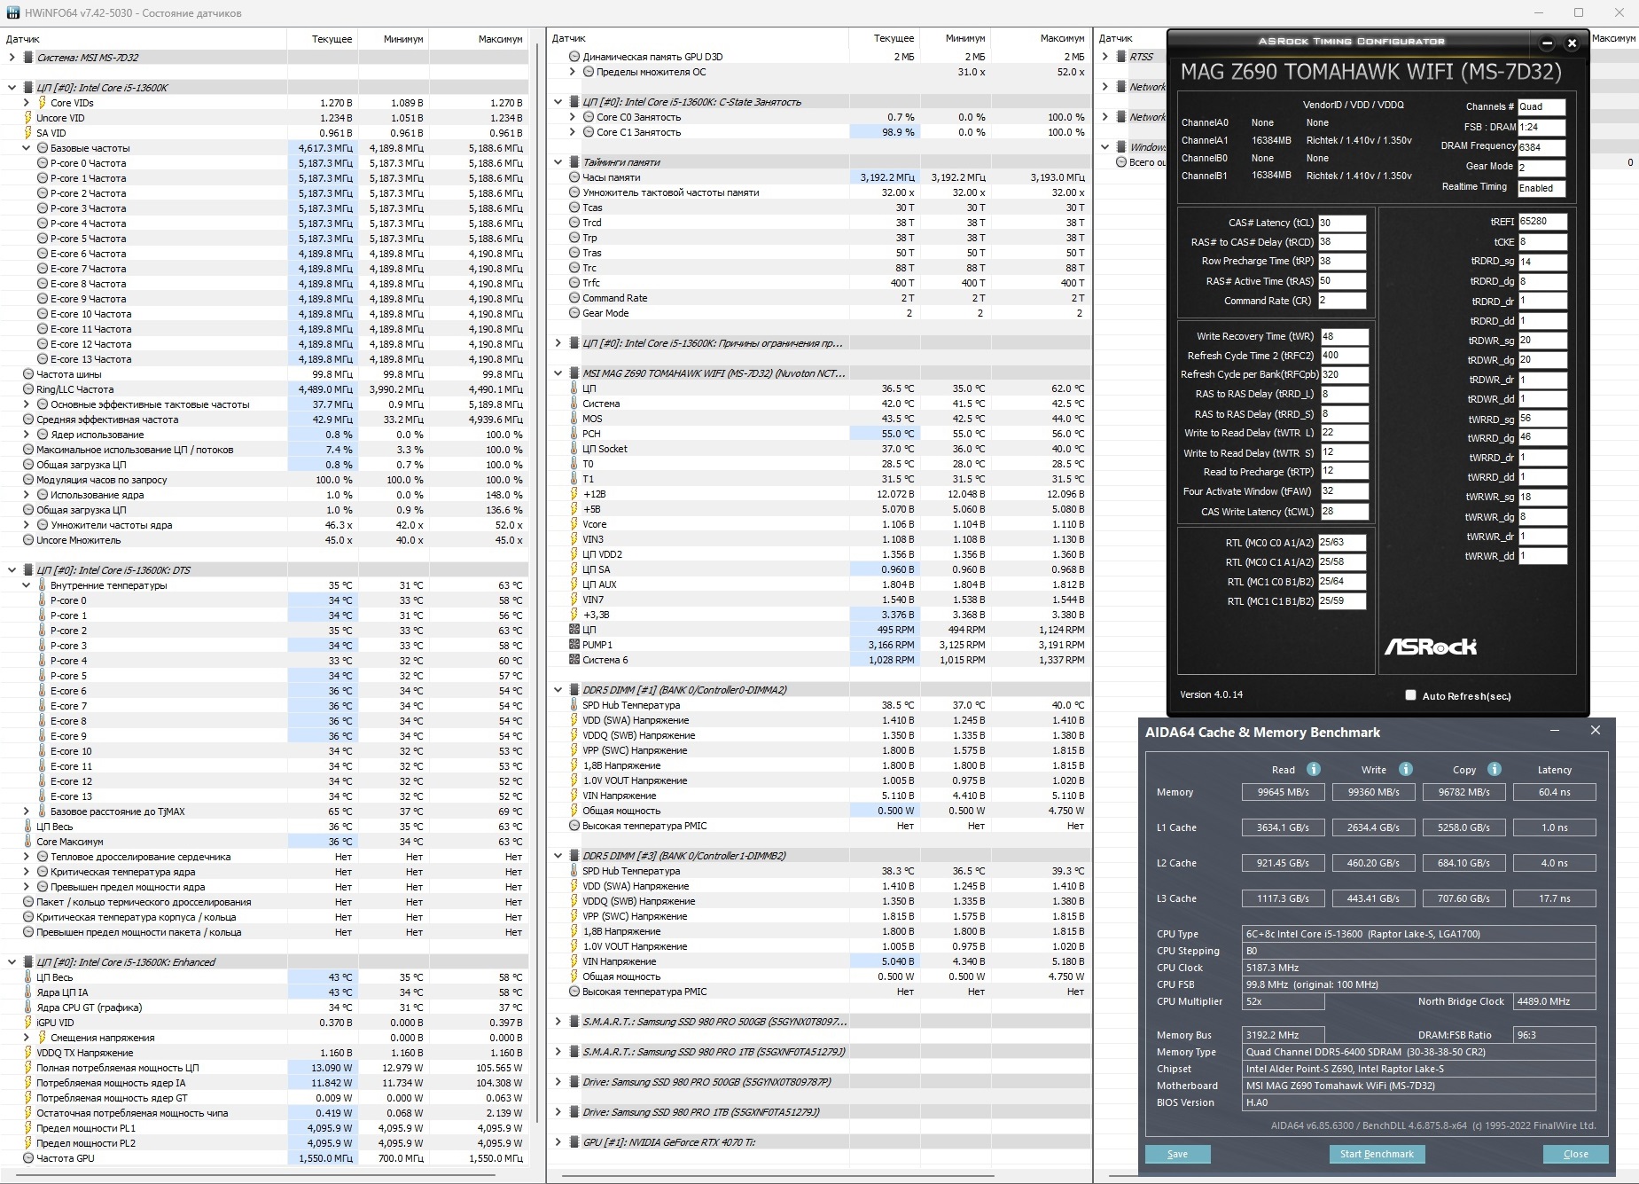
Task: Expand the Система: MSI MS-7D32 sensor group
Action: (x=12, y=58)
